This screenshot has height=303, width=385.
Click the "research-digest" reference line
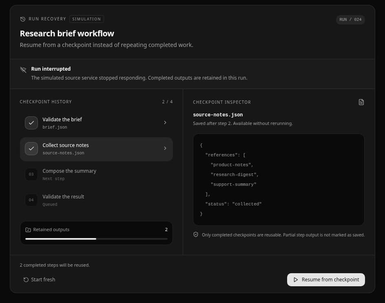click(x=235, y=175)
